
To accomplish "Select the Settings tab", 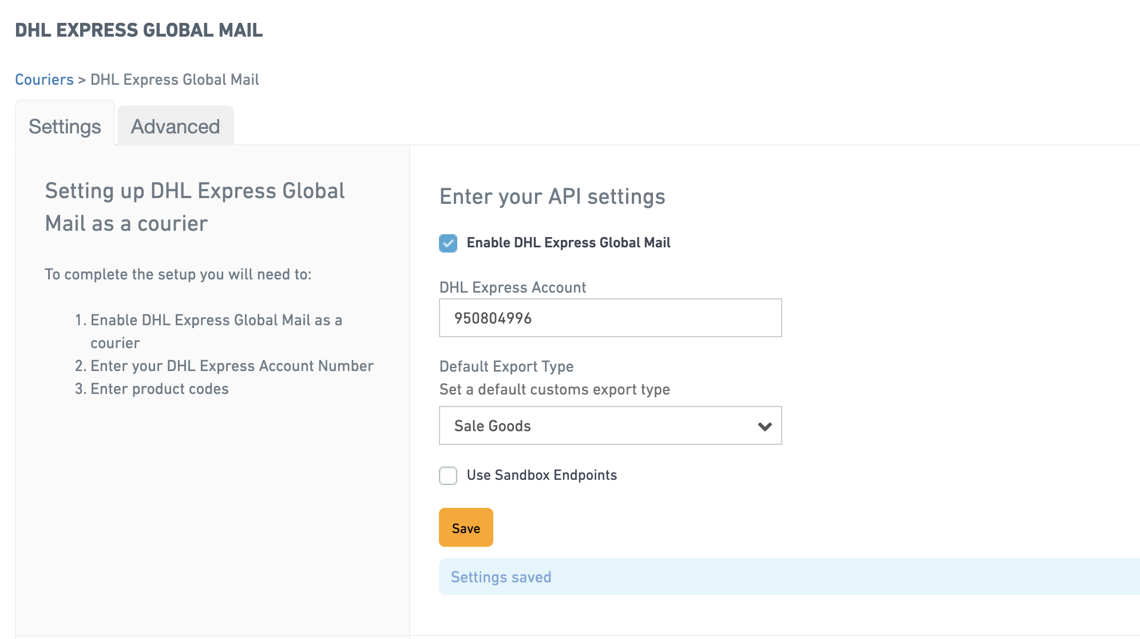I will (x=65, y=127).
